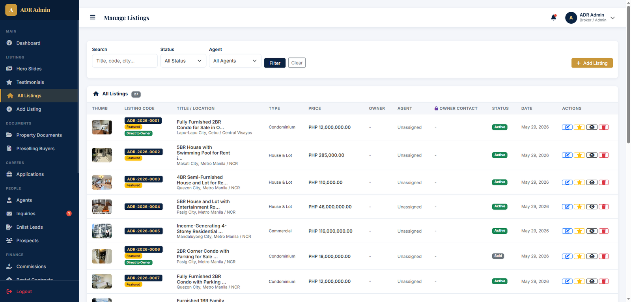The width and height of the screenshot is (631, 302).
Task: Toggle featured star for ADR-2026-0002
Action: pyautogui.click(x=579, y=155)
